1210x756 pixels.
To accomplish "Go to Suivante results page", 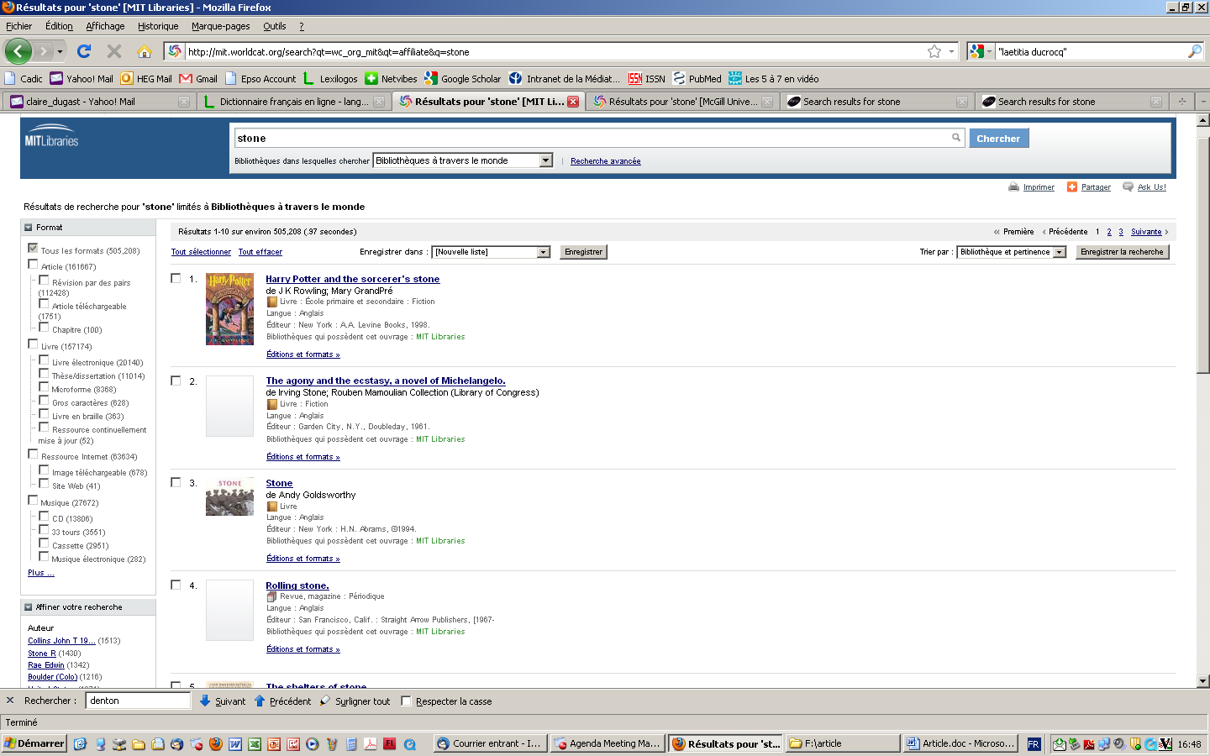I will pos(1146,232).
